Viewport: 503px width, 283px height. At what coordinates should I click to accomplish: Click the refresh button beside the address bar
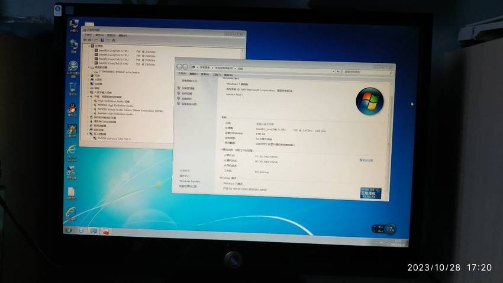click(x=338, y=72)
